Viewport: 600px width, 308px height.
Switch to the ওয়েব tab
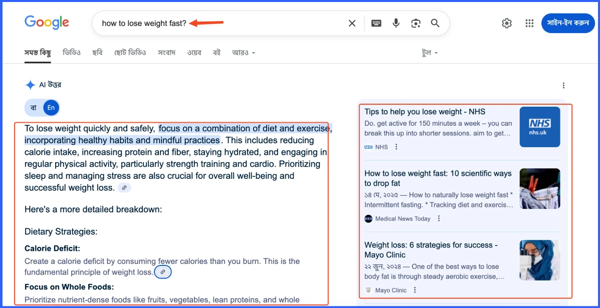point(194,53)
